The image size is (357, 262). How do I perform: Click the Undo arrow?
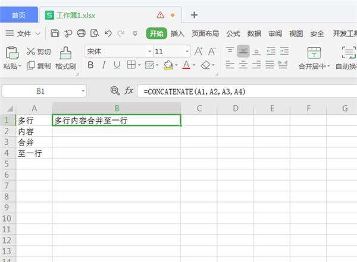click(108, 34)
